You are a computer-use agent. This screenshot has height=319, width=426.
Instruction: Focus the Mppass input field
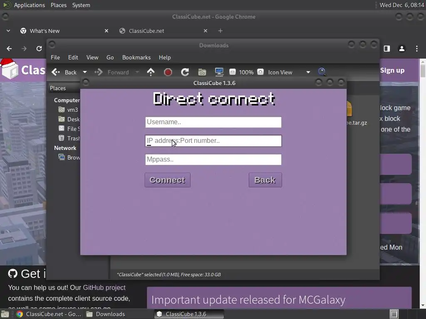point(213,159)
